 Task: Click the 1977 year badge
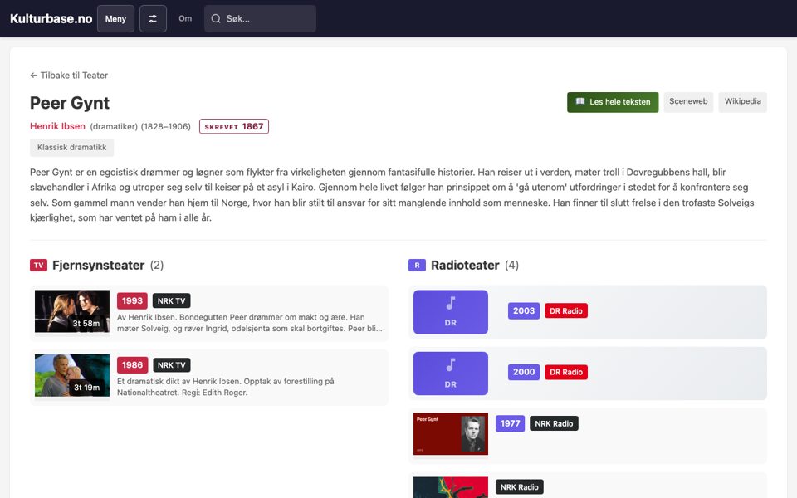[x=510, y=423]
